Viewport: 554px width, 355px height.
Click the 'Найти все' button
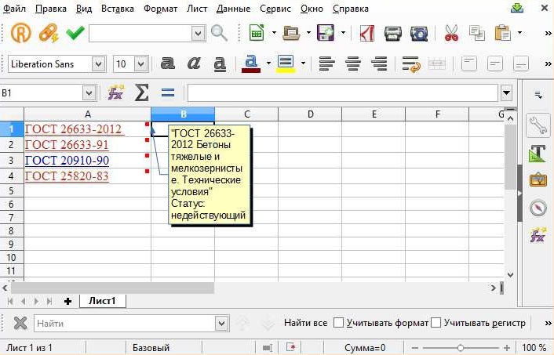(x=305, y=323)
